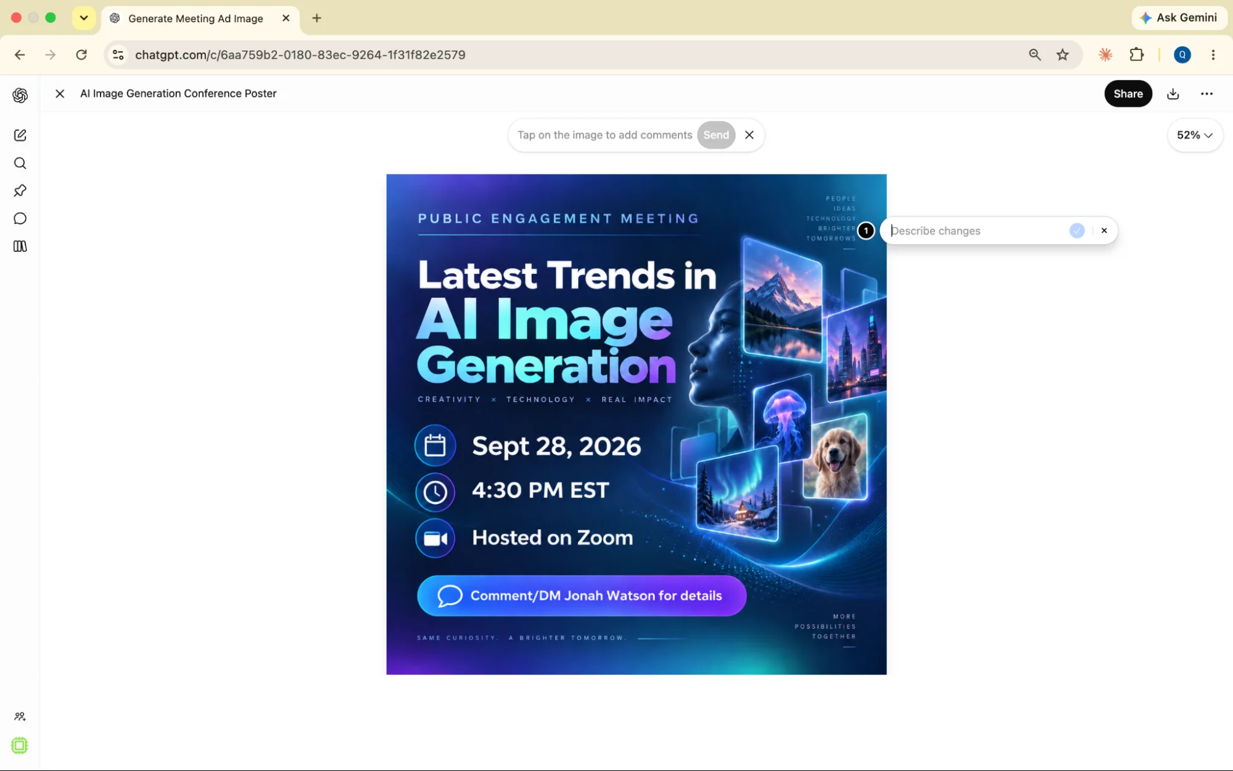Open Chrome's three-dot menu

[x=1213, y=55]
